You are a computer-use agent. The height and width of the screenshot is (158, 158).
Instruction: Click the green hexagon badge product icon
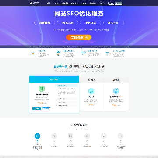[42, 89]
